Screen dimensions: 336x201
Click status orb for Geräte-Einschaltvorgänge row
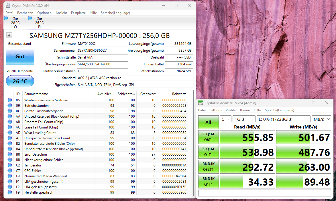[10, 111]
